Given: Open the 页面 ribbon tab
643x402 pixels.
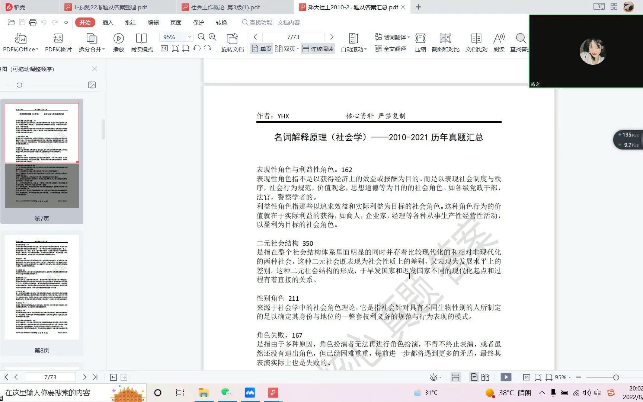Looking at the screenshot, I should coord(176,22).
